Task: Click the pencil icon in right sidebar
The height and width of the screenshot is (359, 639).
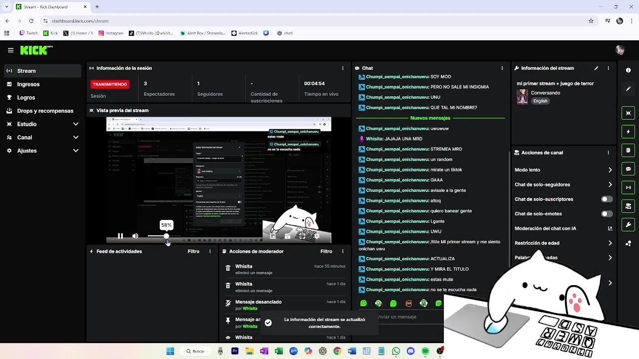Action: point(629,89)
